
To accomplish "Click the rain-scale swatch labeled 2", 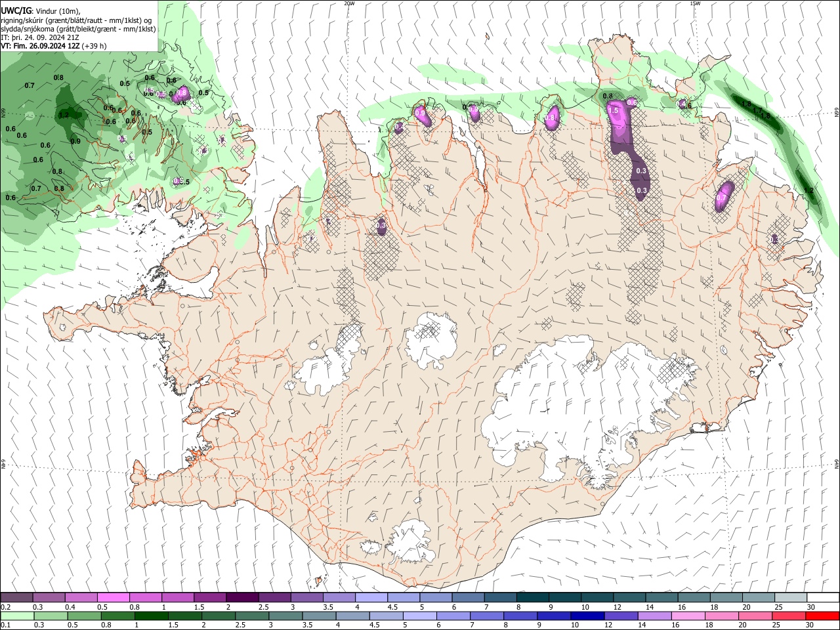I will click(219, 616).
